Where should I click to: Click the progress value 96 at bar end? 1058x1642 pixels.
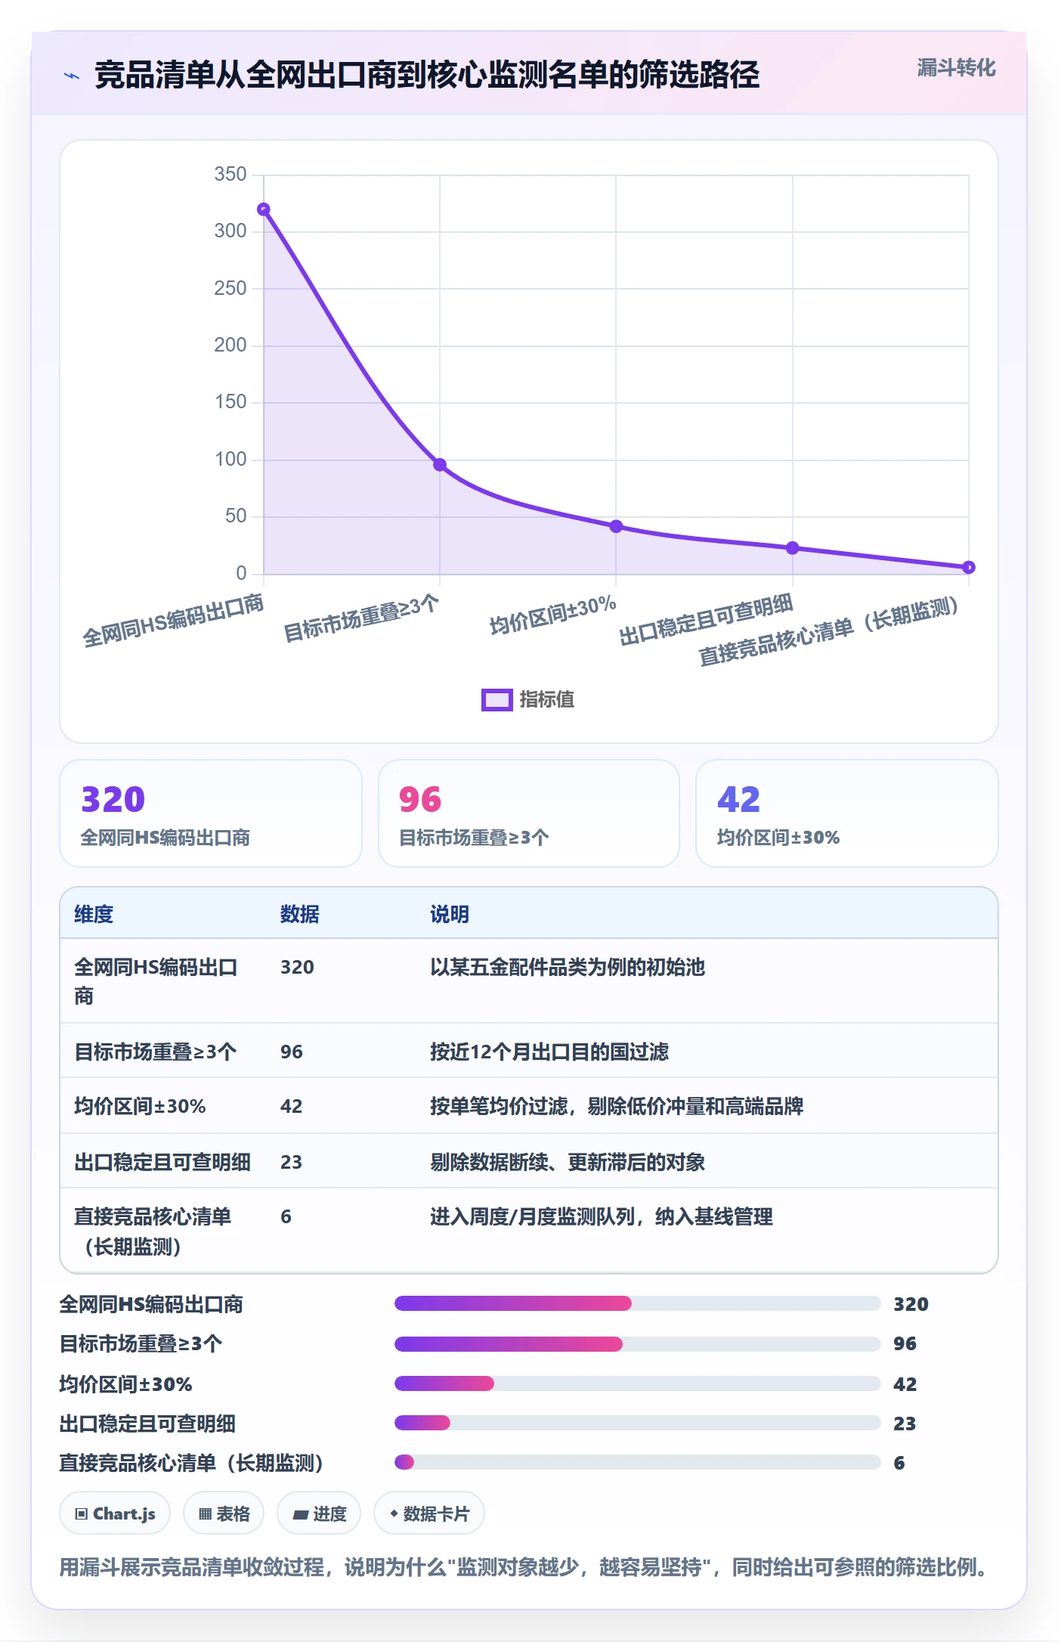coord(905,1343)
